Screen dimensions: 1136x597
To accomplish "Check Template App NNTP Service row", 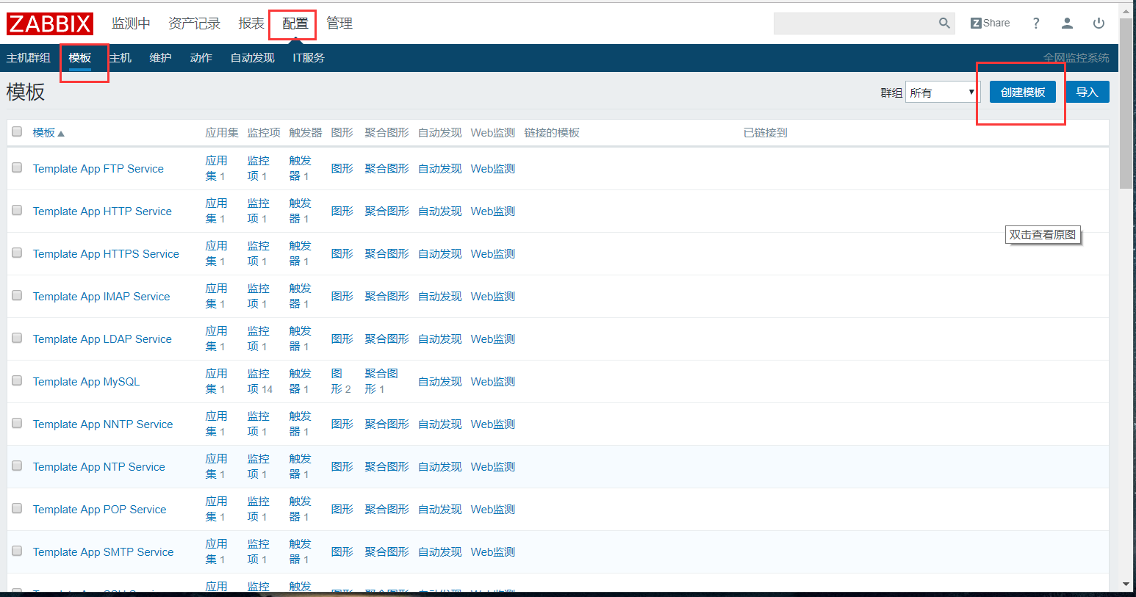I will pos(17,424).
